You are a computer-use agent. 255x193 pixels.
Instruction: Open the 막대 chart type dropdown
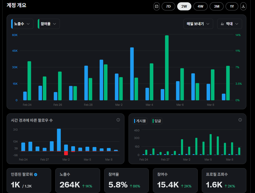pyautogui.click(x=229, y=24)
